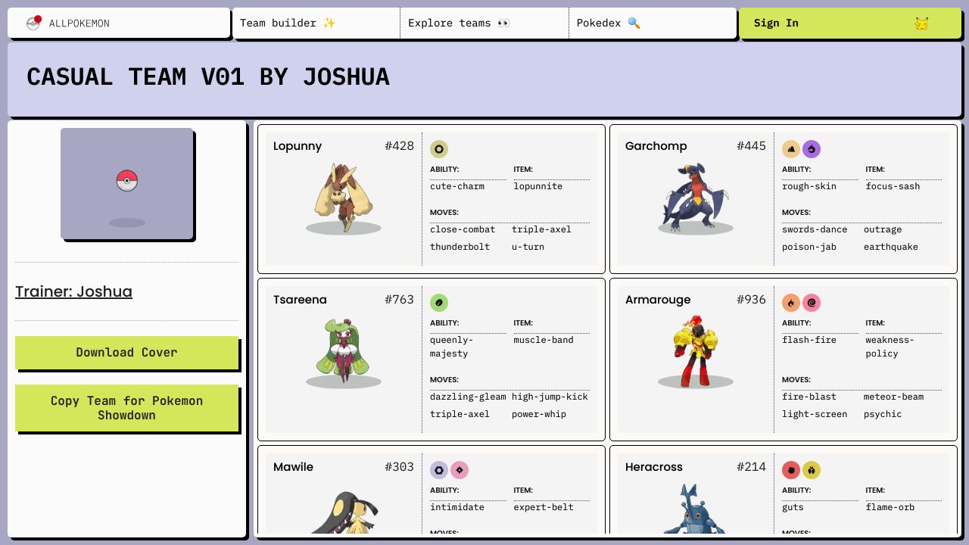Select Garchomp's Ground type icon
This screenshot has width=969, height=545.
[x=791, y=149]
